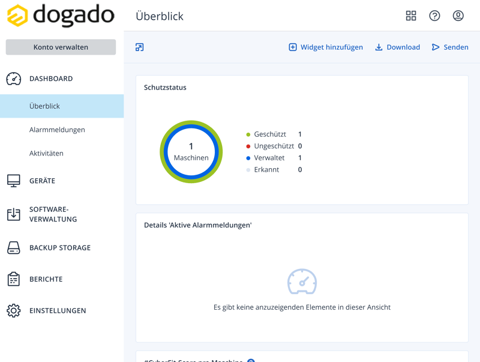
Task: Click the Download button
Action: (x=397, y=47)
